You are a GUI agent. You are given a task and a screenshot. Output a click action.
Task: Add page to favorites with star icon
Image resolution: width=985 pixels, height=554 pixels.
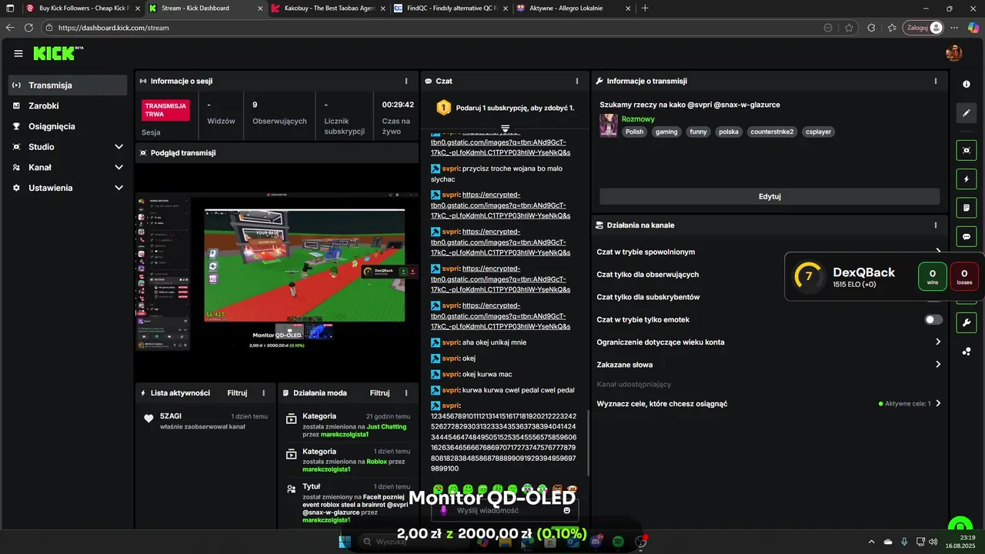(849, 27)
